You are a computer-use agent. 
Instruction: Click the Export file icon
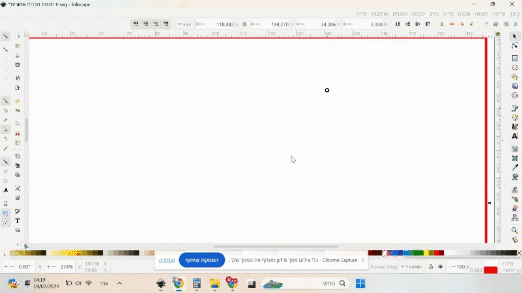[x=18, y=88]
